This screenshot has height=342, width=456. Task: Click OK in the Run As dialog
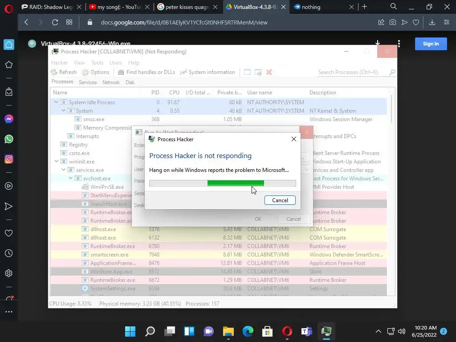pyautogui.click(x=258, y=219)
